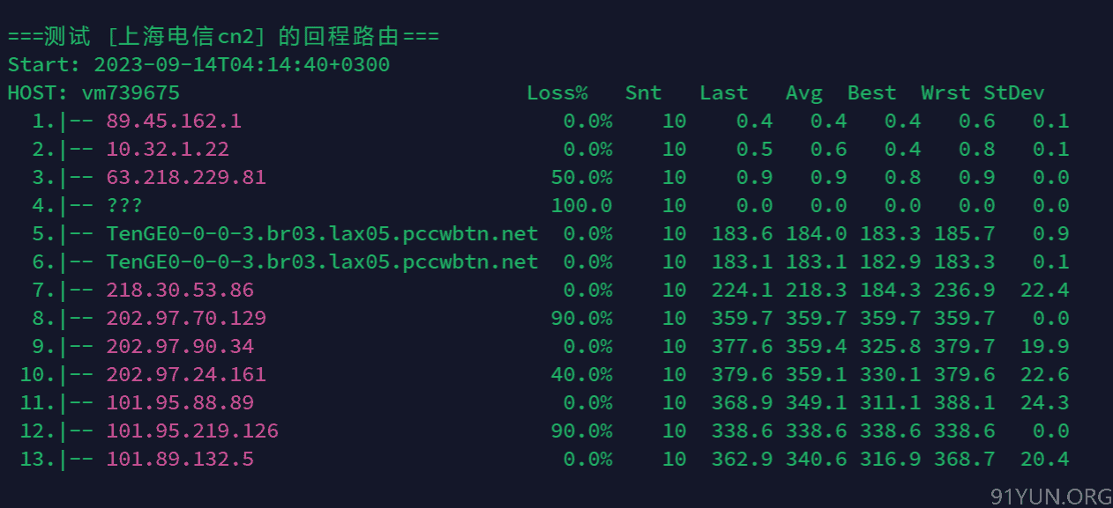Click the Loss% column header

point(557,92)
